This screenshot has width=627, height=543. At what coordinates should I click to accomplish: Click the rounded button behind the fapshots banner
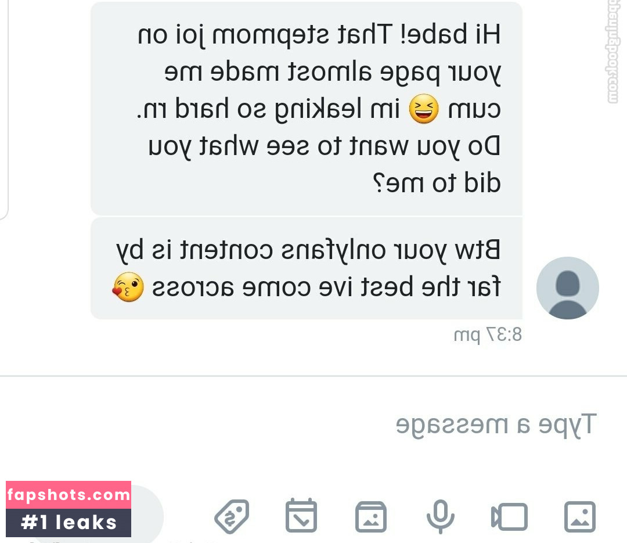click(147, 515)
